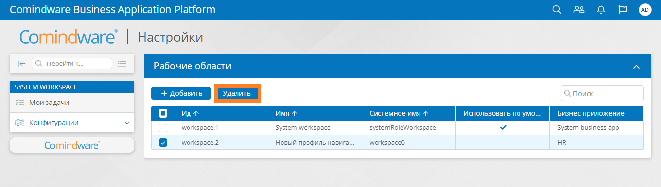Sort by the 'Ид' column header
The width and height of the screenshot is (661, 187).
(221, 113)
